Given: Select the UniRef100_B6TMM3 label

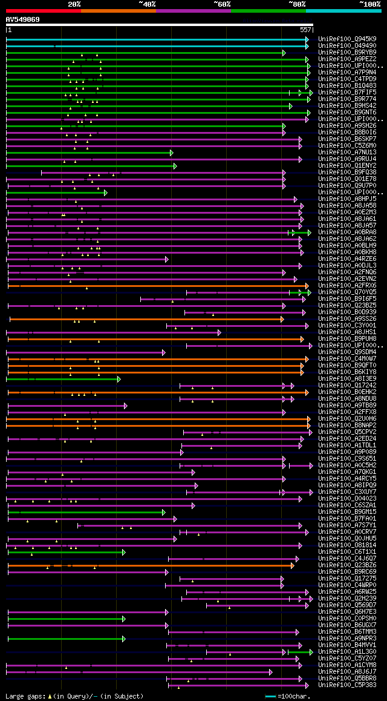Looking at the screenshot, I should tap(347, 632).
